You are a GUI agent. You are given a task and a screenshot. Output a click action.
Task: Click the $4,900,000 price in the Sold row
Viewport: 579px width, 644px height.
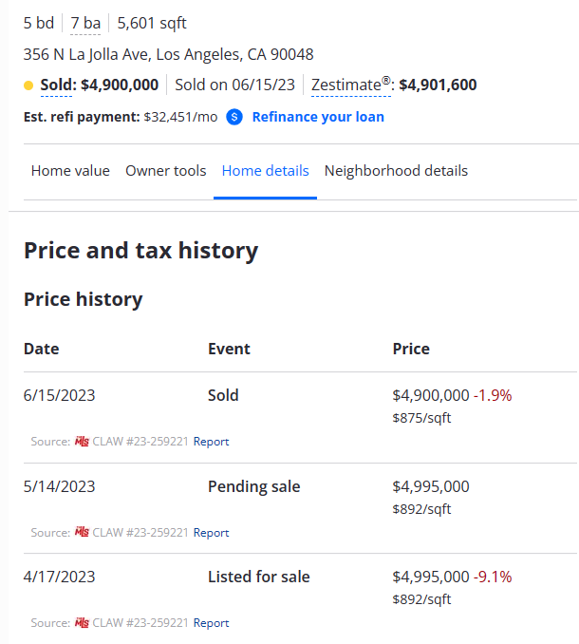click(x=430, y=395)
